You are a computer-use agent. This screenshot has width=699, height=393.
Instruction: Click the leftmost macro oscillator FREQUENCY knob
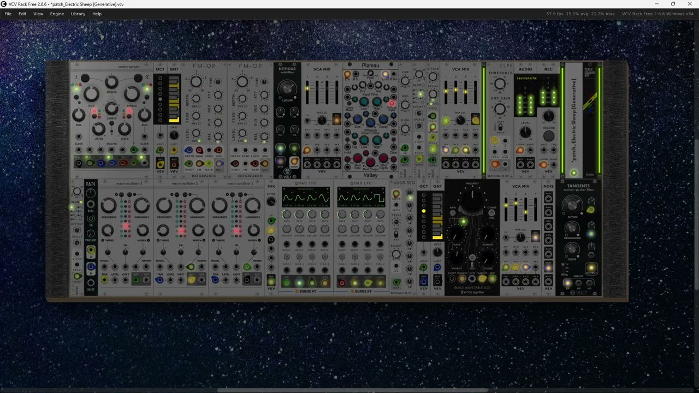pyautogui.click(x=109, y=206)
